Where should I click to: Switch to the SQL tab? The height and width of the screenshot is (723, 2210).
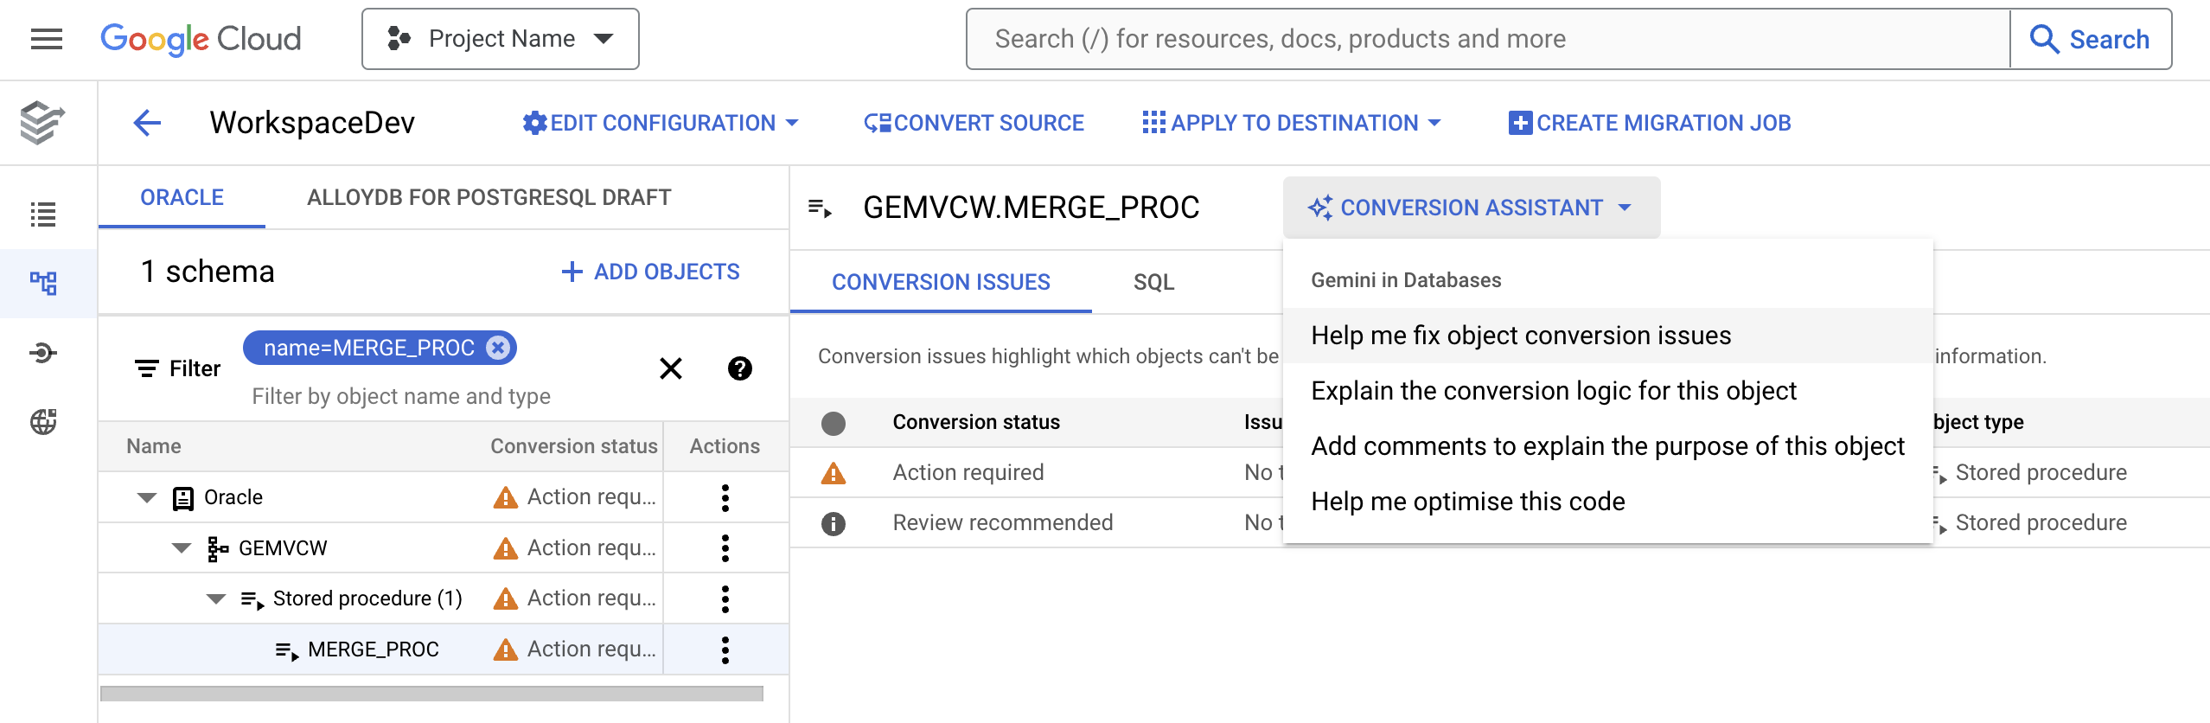[x=1153, y=282]
